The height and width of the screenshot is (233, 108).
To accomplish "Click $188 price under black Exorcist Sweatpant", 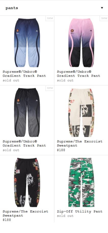I will pos(7,220).
